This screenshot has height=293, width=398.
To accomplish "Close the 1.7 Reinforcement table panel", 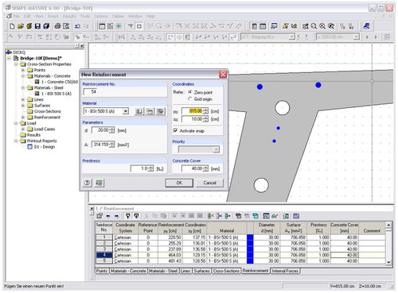I will pyautogui.click(x=92, y=209).
